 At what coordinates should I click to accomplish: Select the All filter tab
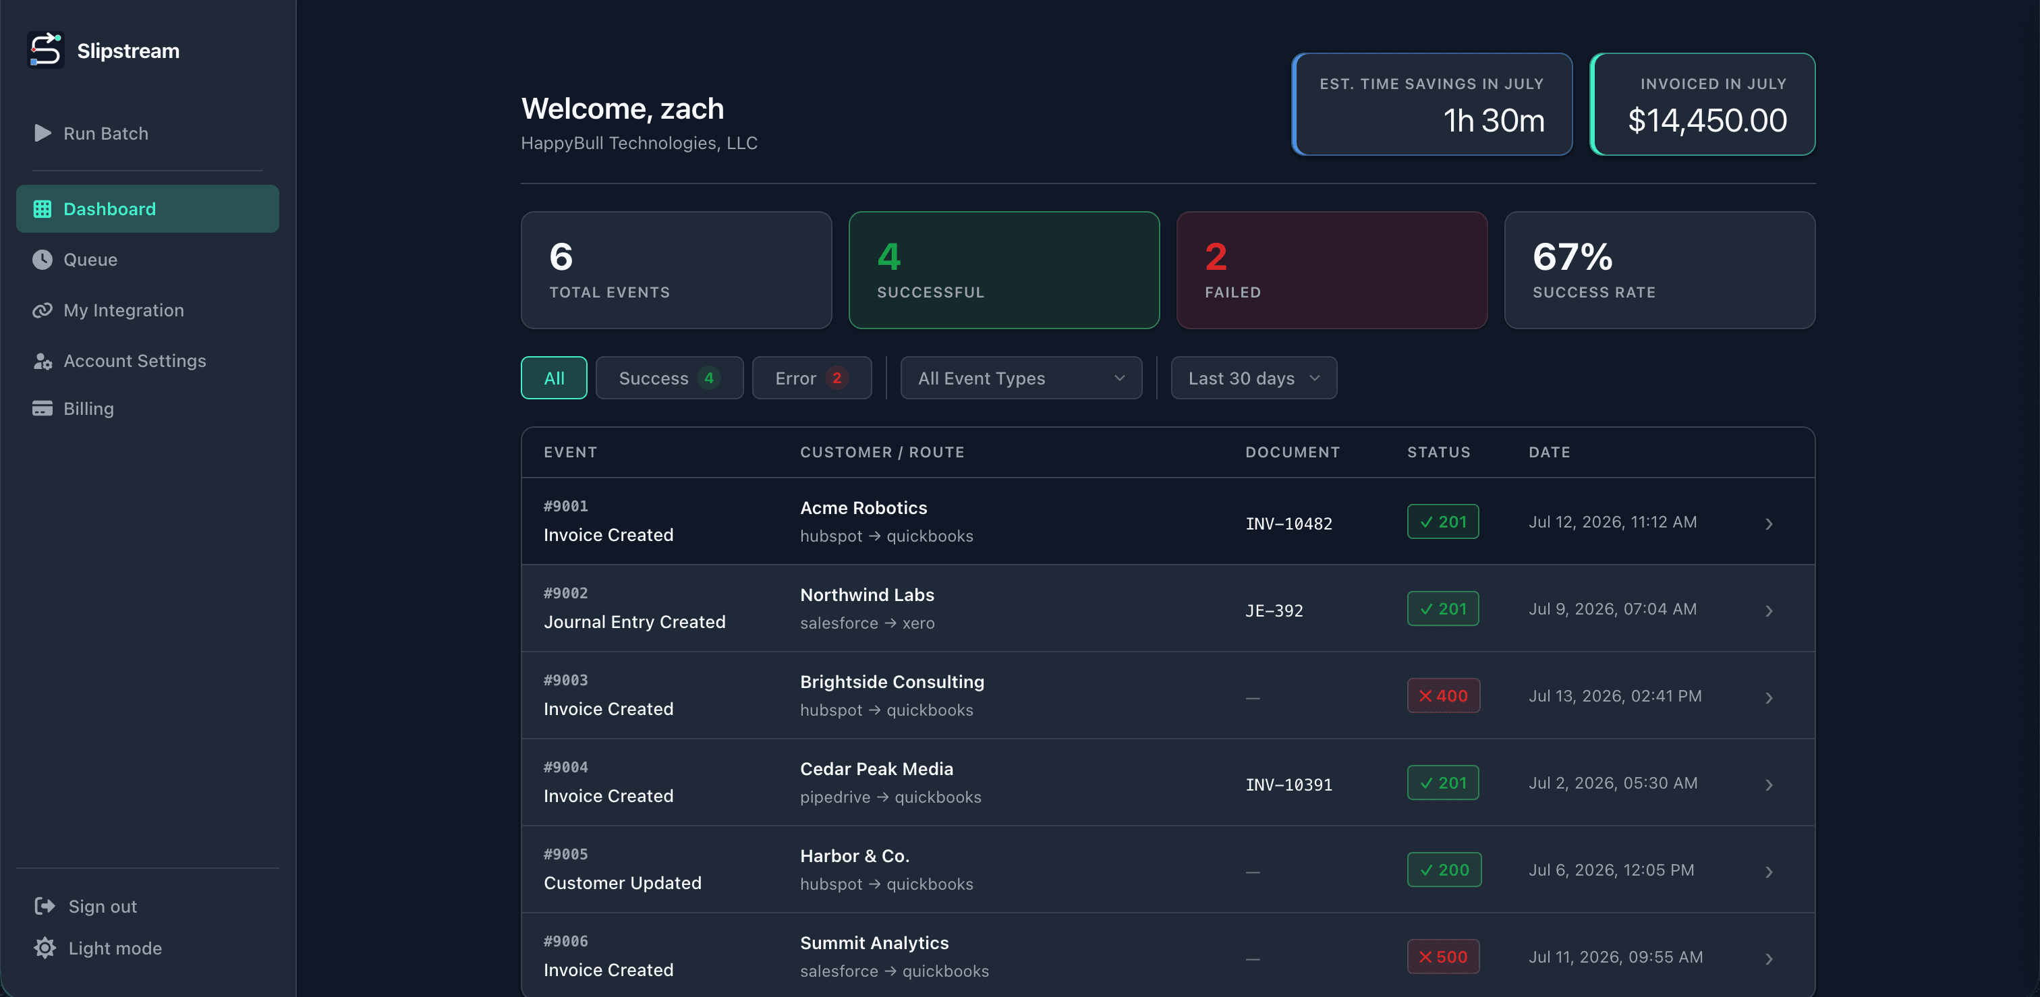[x=554, y=378]
